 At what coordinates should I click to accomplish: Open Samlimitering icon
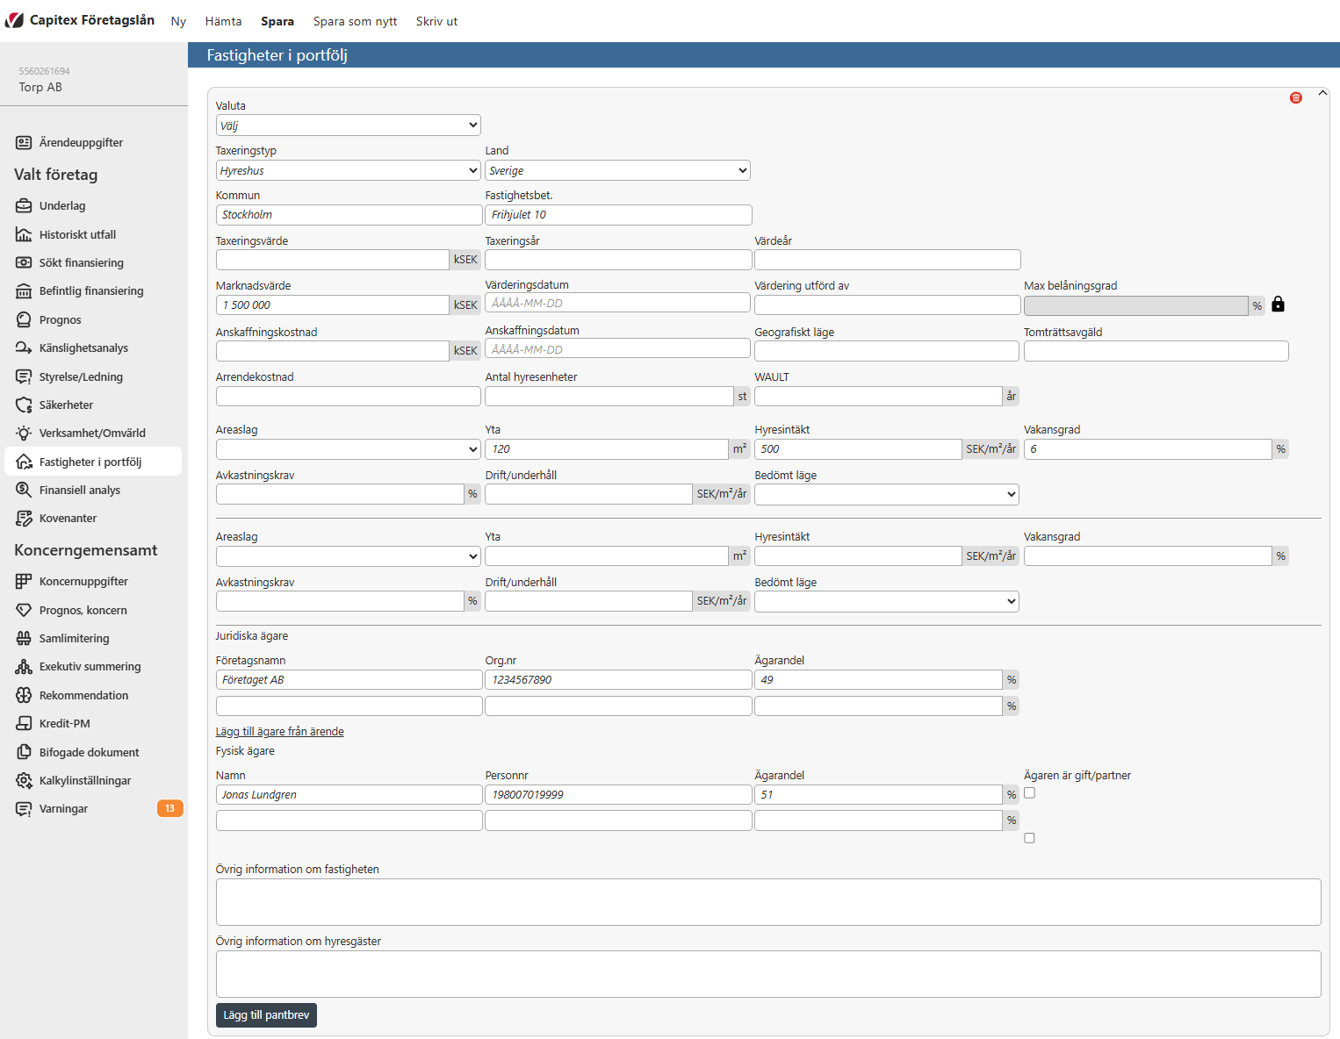tap(24, 638)
